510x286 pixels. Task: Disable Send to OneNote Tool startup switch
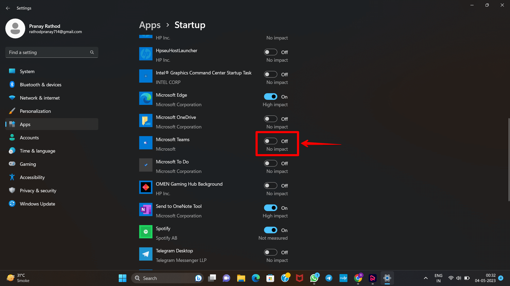click(270, 208)
